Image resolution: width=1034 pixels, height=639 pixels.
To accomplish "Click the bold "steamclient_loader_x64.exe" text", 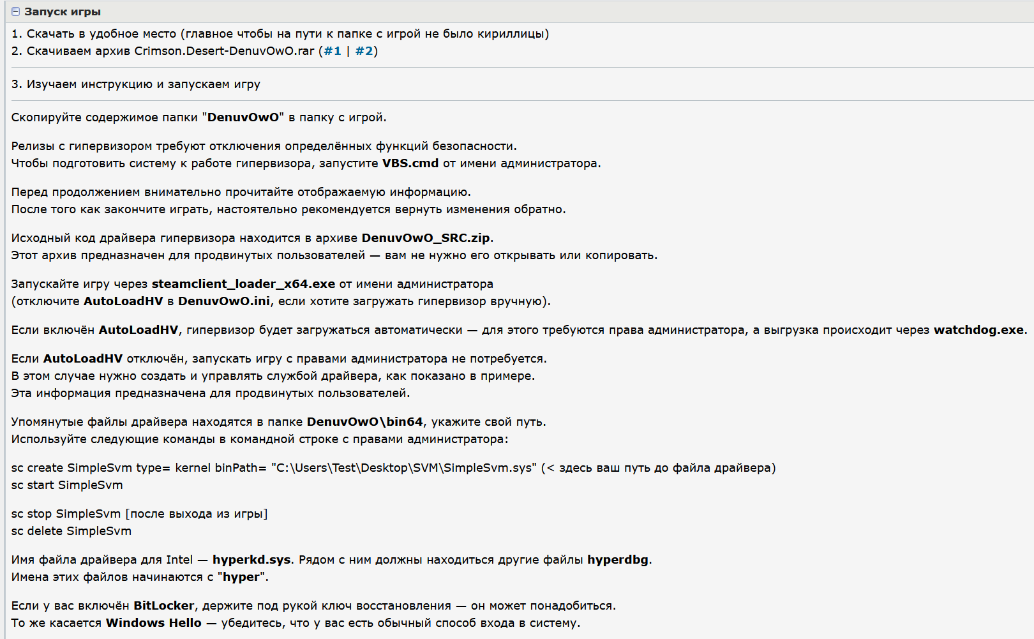I will click(243, 284).
